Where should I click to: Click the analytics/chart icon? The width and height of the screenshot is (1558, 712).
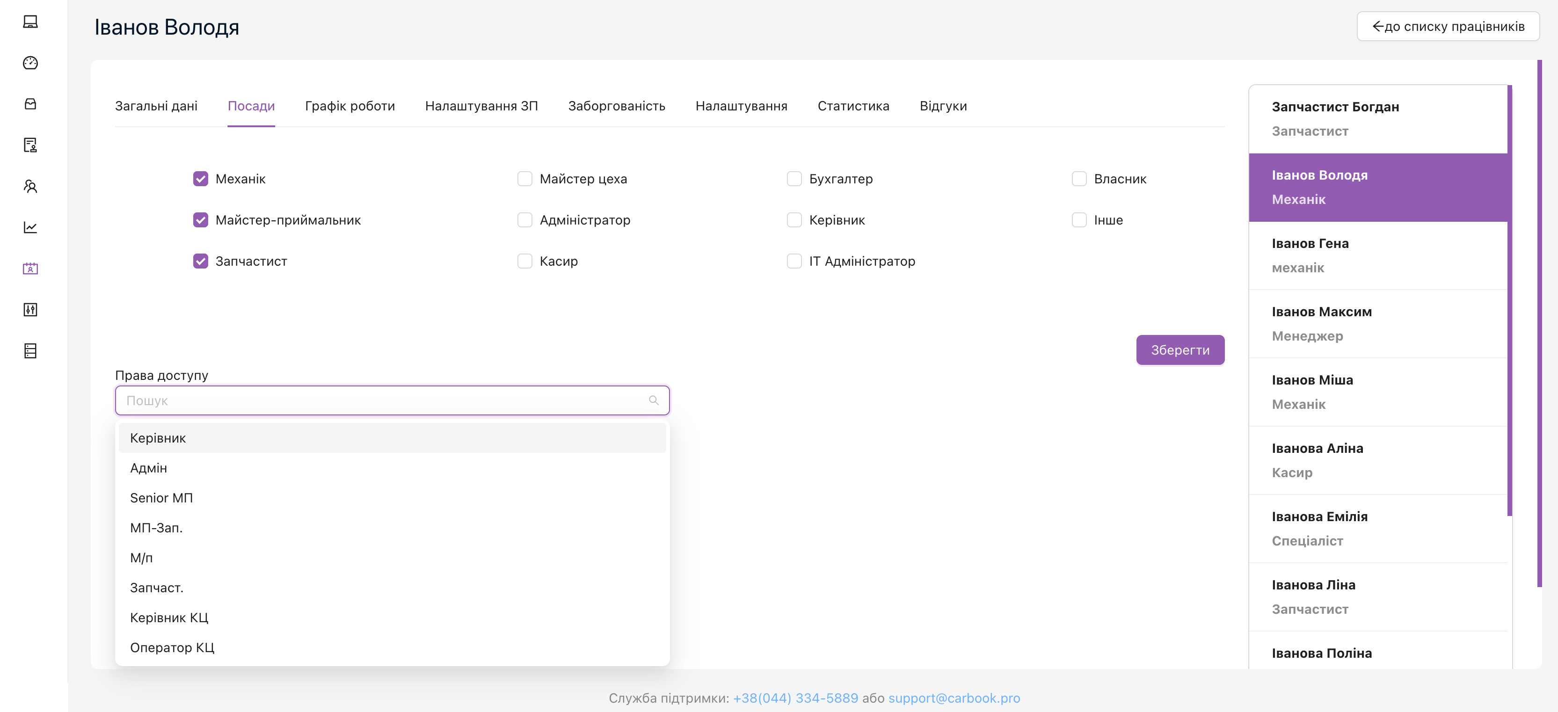pos(31,226)
